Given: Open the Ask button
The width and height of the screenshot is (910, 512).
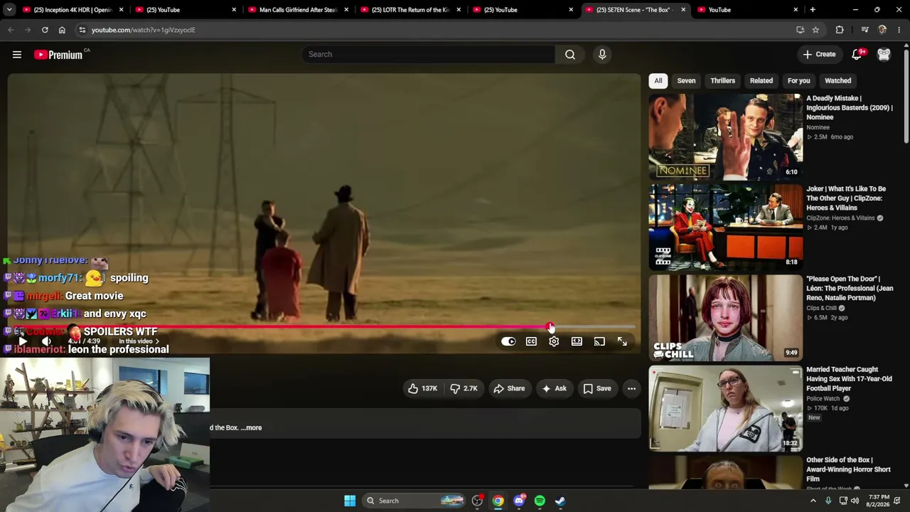Looking at the screenshot, I should [x=554, y=388].
